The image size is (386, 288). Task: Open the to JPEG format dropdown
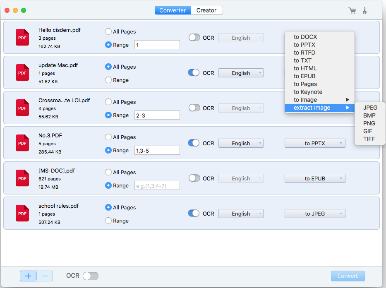(314, 213)
